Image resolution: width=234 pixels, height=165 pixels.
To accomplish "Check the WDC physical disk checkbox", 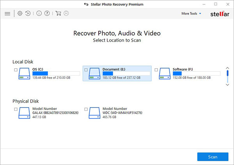I will pyautogui.click(x=86, y=109).
